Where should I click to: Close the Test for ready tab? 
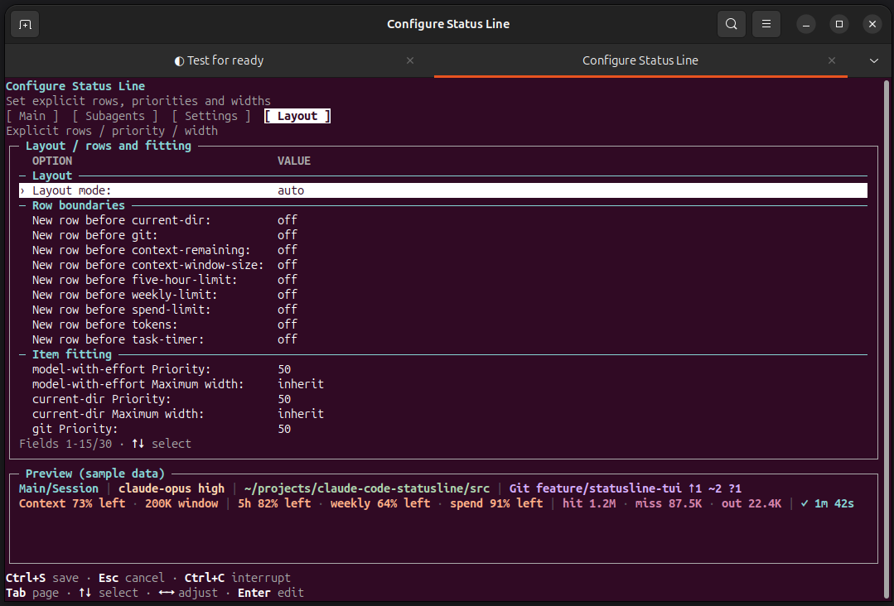410,60
